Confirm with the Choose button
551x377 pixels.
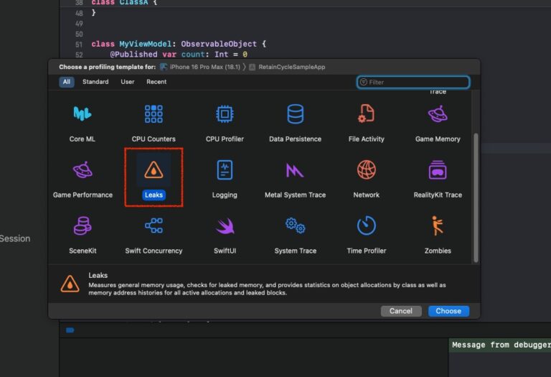click(448, 311)
